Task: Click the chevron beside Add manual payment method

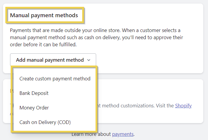Action: [89, 60]
